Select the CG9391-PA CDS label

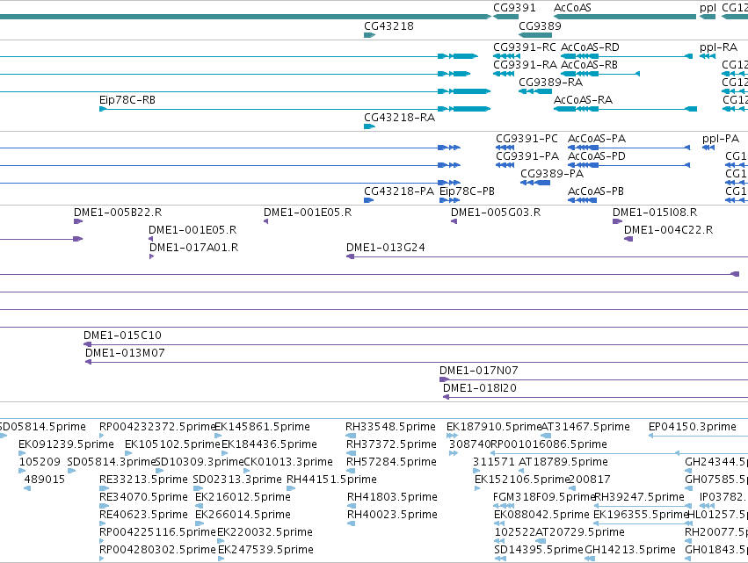[x=527, y=156]
